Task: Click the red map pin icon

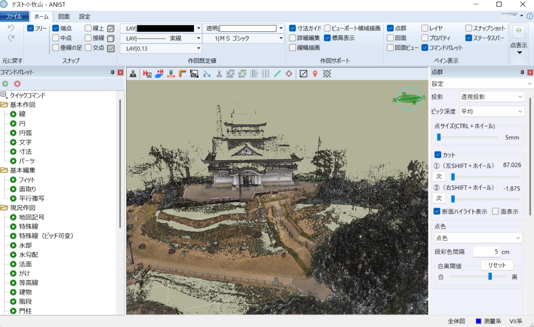Action: tap(315, 74)
